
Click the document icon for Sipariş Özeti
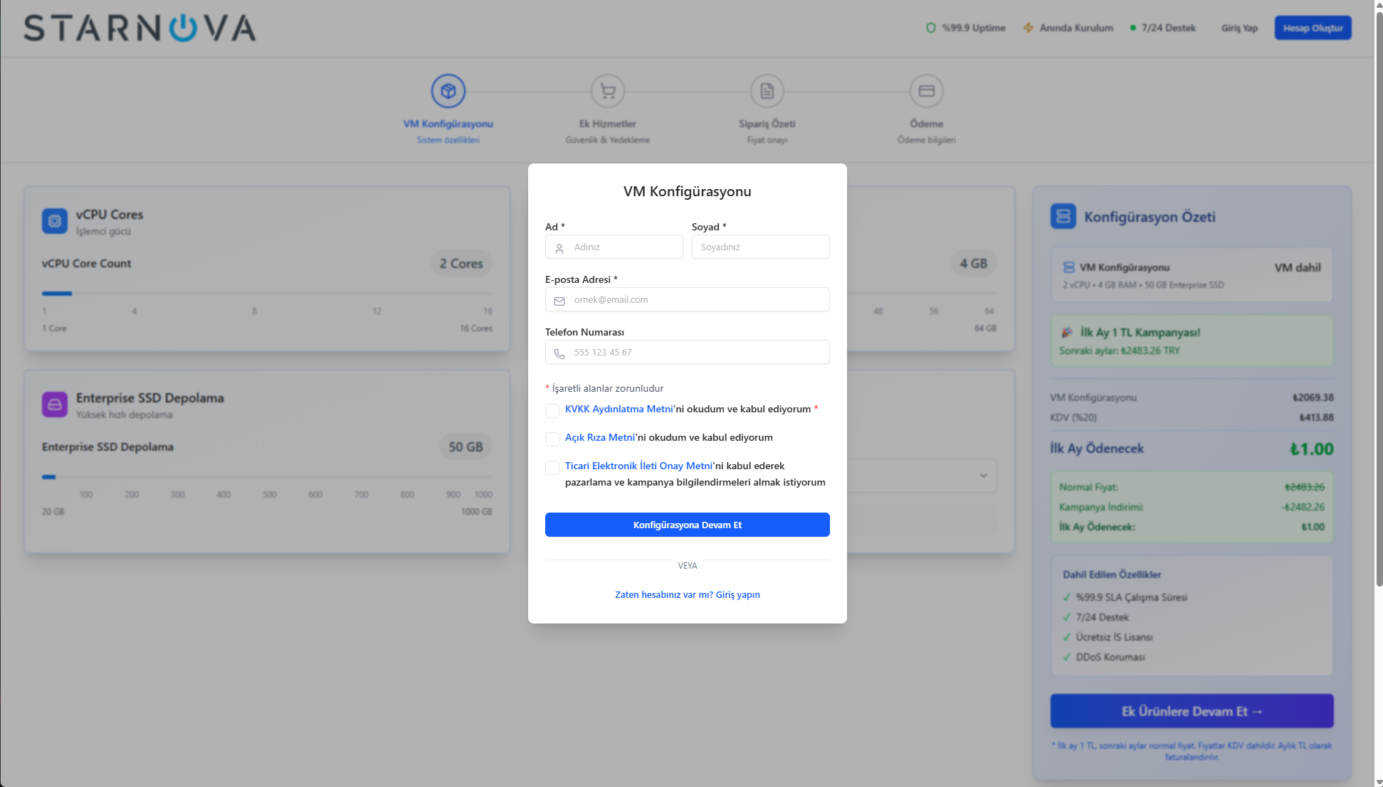pos(767,91)
